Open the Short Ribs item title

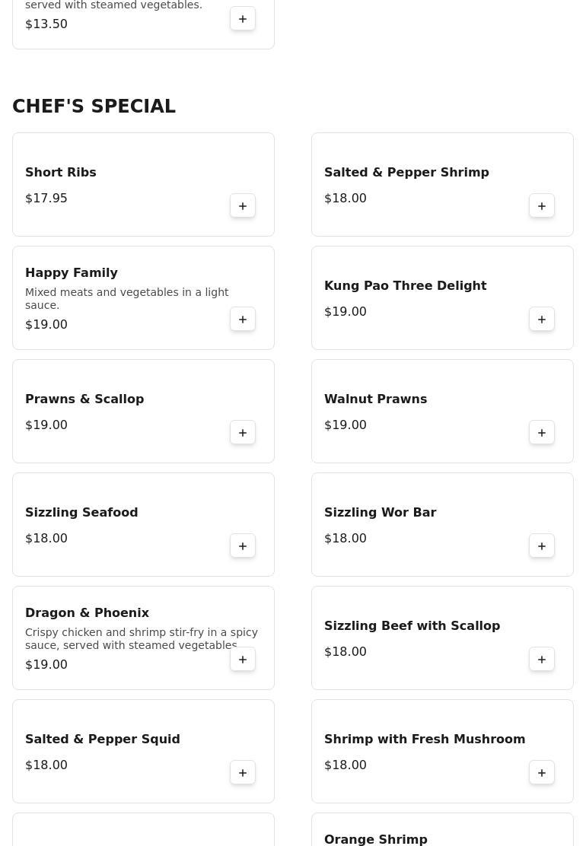(61, 173)
